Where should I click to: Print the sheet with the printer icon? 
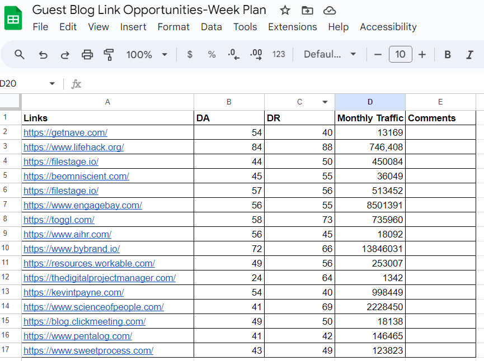tap(87, 55)
